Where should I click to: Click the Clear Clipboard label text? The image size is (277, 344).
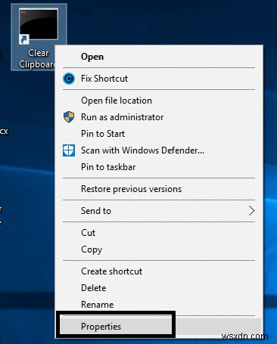pos(37,58)
